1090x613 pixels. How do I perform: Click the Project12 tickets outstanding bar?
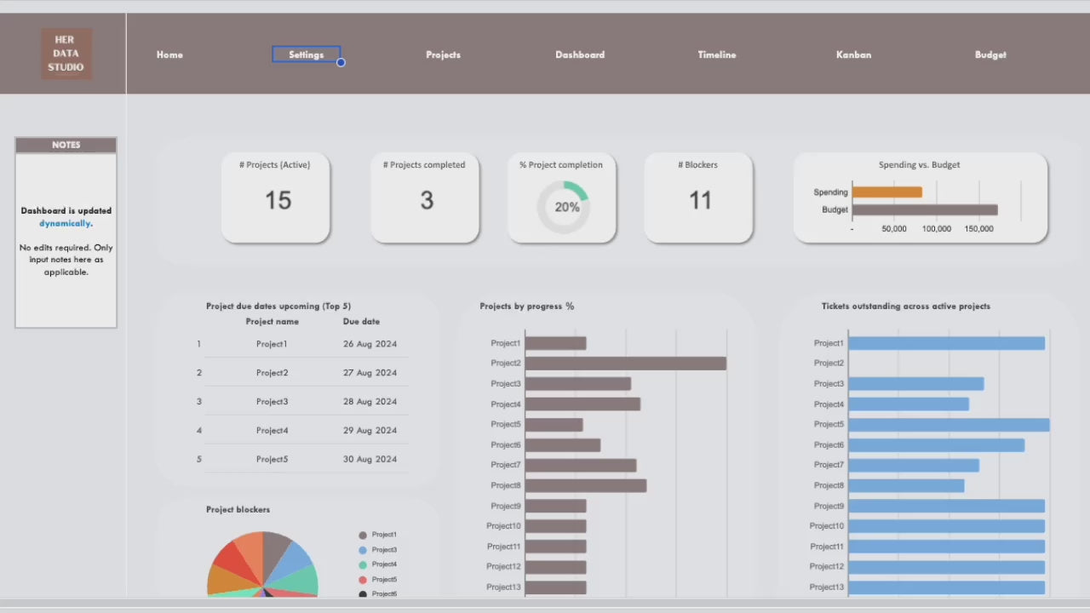pos(947,567)
